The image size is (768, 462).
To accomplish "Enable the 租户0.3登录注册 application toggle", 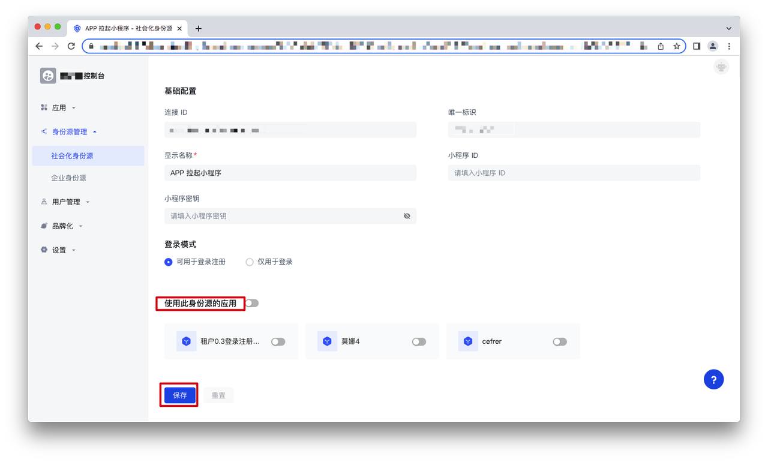I will pos(278,341).
